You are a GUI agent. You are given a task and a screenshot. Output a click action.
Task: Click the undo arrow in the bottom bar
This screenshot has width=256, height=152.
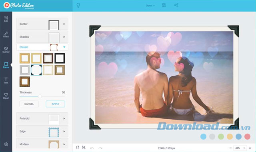coord(92,148)
